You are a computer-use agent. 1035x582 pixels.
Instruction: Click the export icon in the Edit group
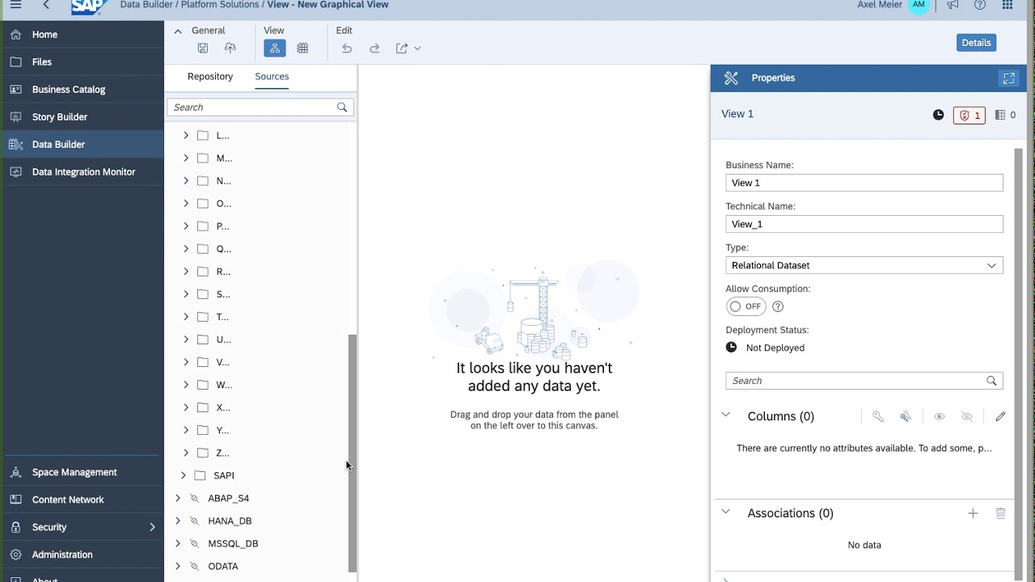point(402,48)
